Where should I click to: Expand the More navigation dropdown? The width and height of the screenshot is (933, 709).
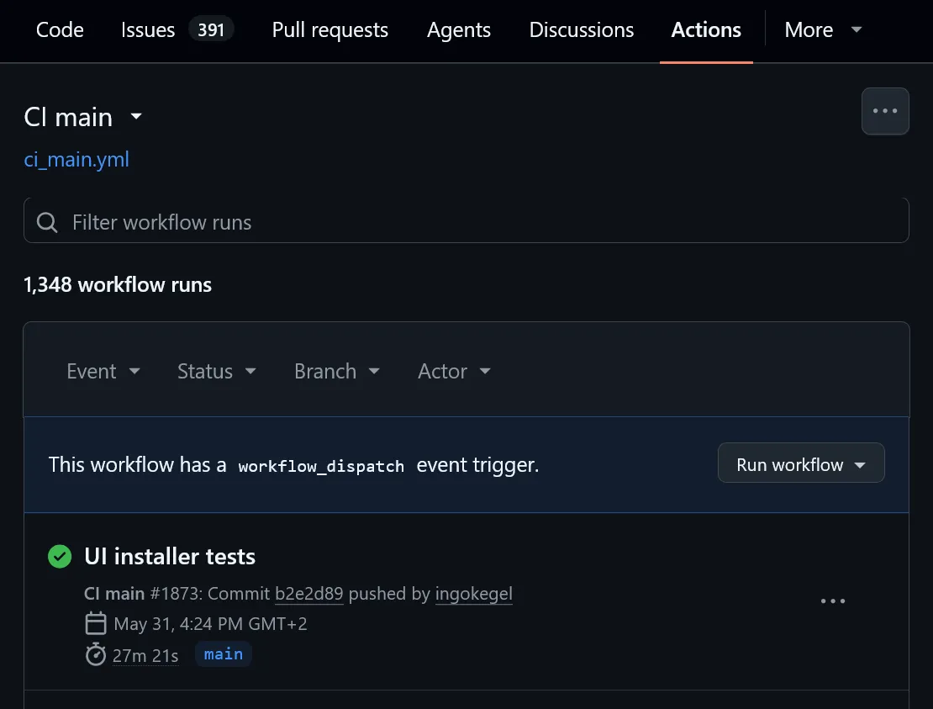pos(823,29)
